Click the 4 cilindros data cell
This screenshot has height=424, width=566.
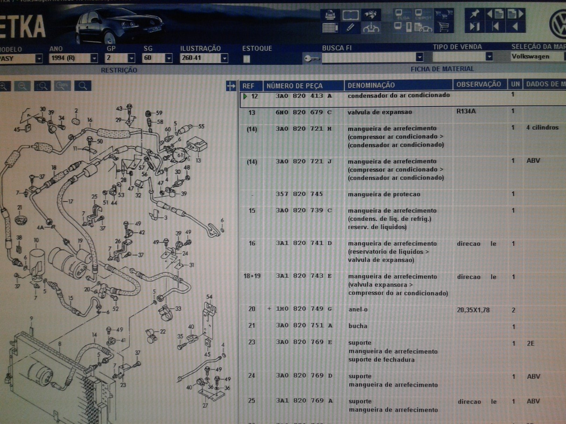[x=542, y=128]
